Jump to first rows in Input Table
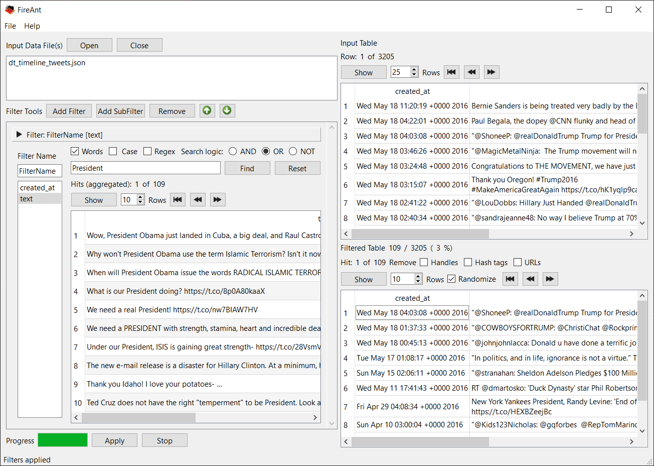The image size is (654, 466). point(451,72)
